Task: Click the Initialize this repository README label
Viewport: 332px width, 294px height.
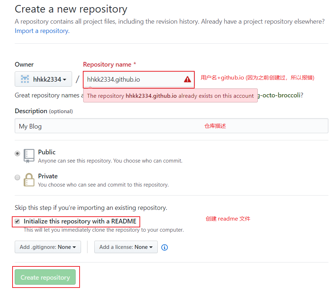Action: pyautogui.click(x=80, y=221)
